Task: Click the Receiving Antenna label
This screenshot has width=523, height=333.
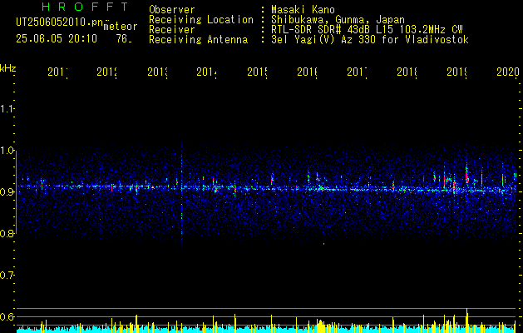Action: (198, 40)
